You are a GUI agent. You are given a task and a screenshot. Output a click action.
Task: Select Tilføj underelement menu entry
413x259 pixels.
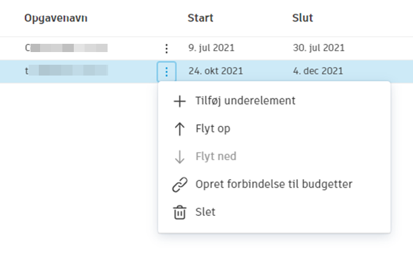coord(245,101)
